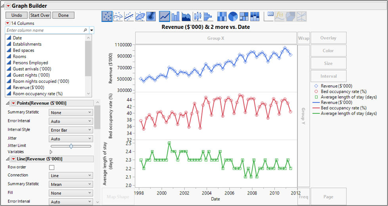Click the Color drop zone
The image size is (388, 206).
pos(329,51)
